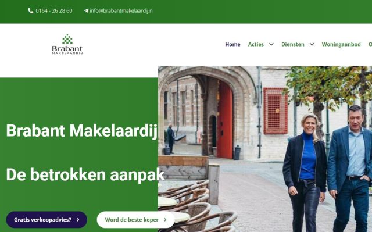372x232 pixels.
Task: Click the phone icon in top bar
Action: 31,10
